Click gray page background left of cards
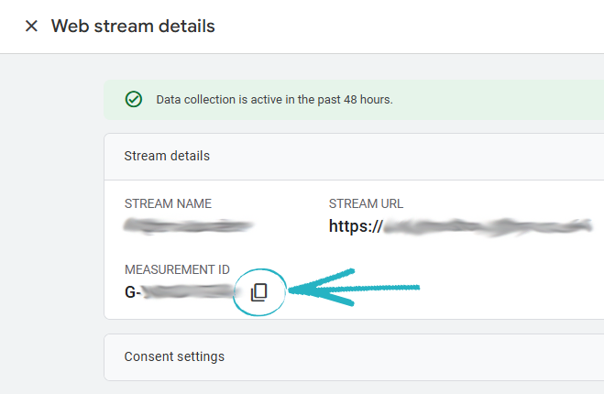 (x=51, y=229)
